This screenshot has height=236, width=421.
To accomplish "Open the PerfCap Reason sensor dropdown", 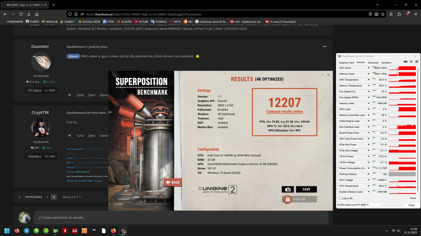I will [368, 174].
